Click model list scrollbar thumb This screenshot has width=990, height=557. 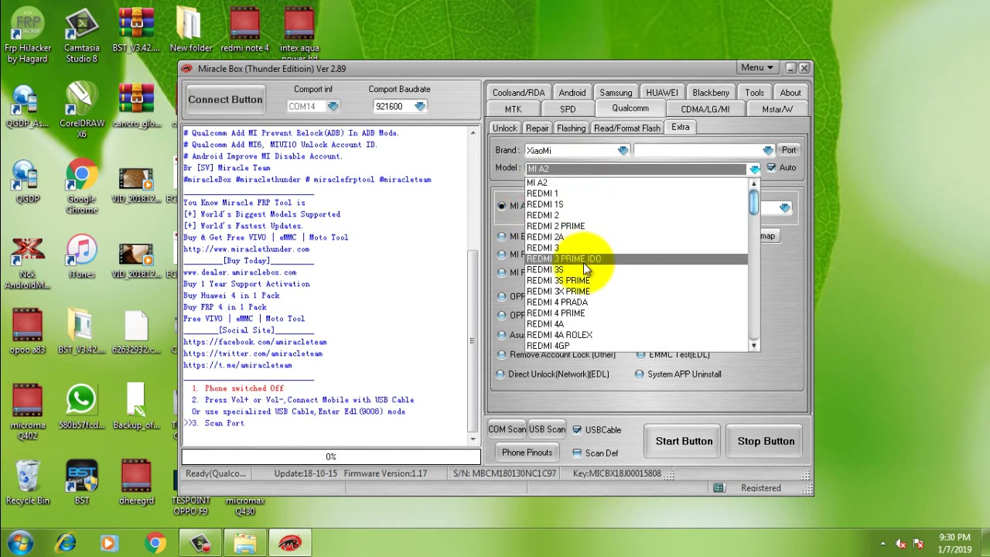pyautogui.click(x=753, y=203)
